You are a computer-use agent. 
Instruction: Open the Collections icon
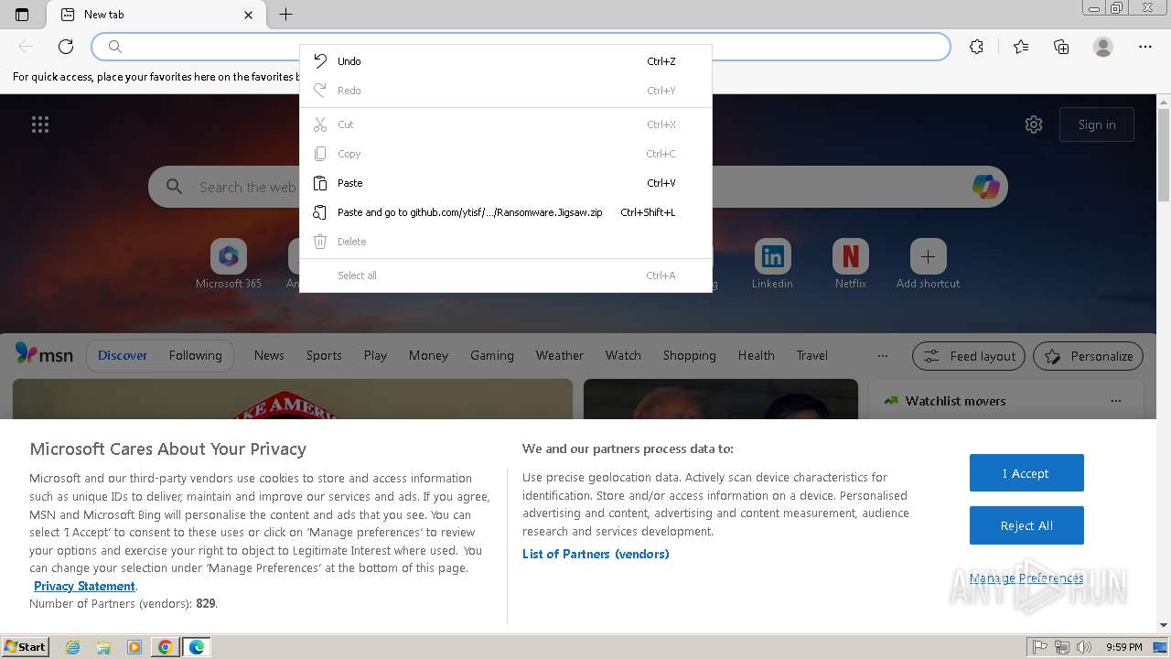point(1061,47)
